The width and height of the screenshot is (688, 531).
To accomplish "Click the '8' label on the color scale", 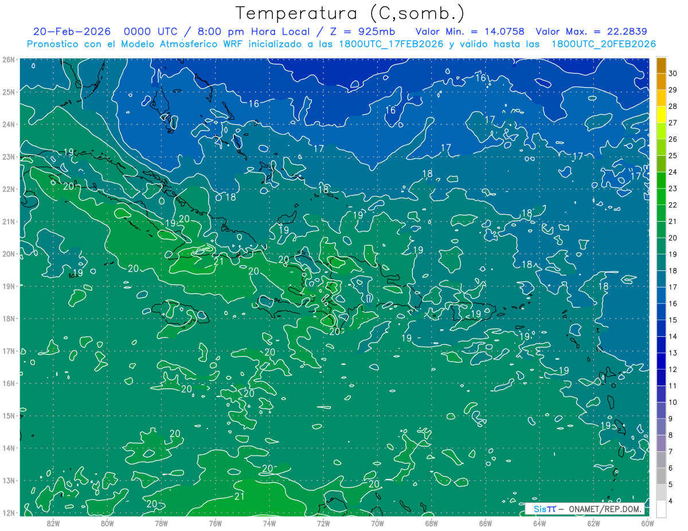I will [x=671, y=435].
